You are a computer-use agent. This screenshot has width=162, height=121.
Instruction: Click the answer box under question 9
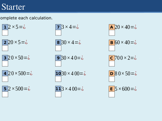point(58,64)
